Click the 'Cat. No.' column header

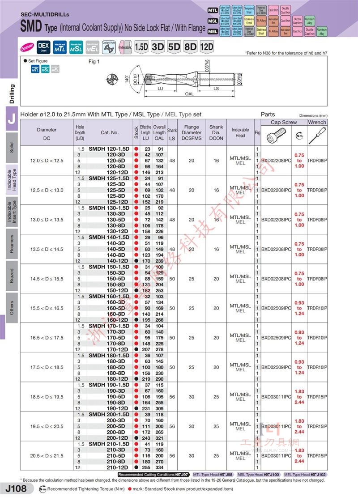(110, 132)
